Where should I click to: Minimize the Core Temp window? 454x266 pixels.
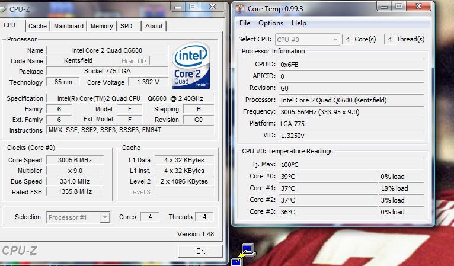coord(384,7)
